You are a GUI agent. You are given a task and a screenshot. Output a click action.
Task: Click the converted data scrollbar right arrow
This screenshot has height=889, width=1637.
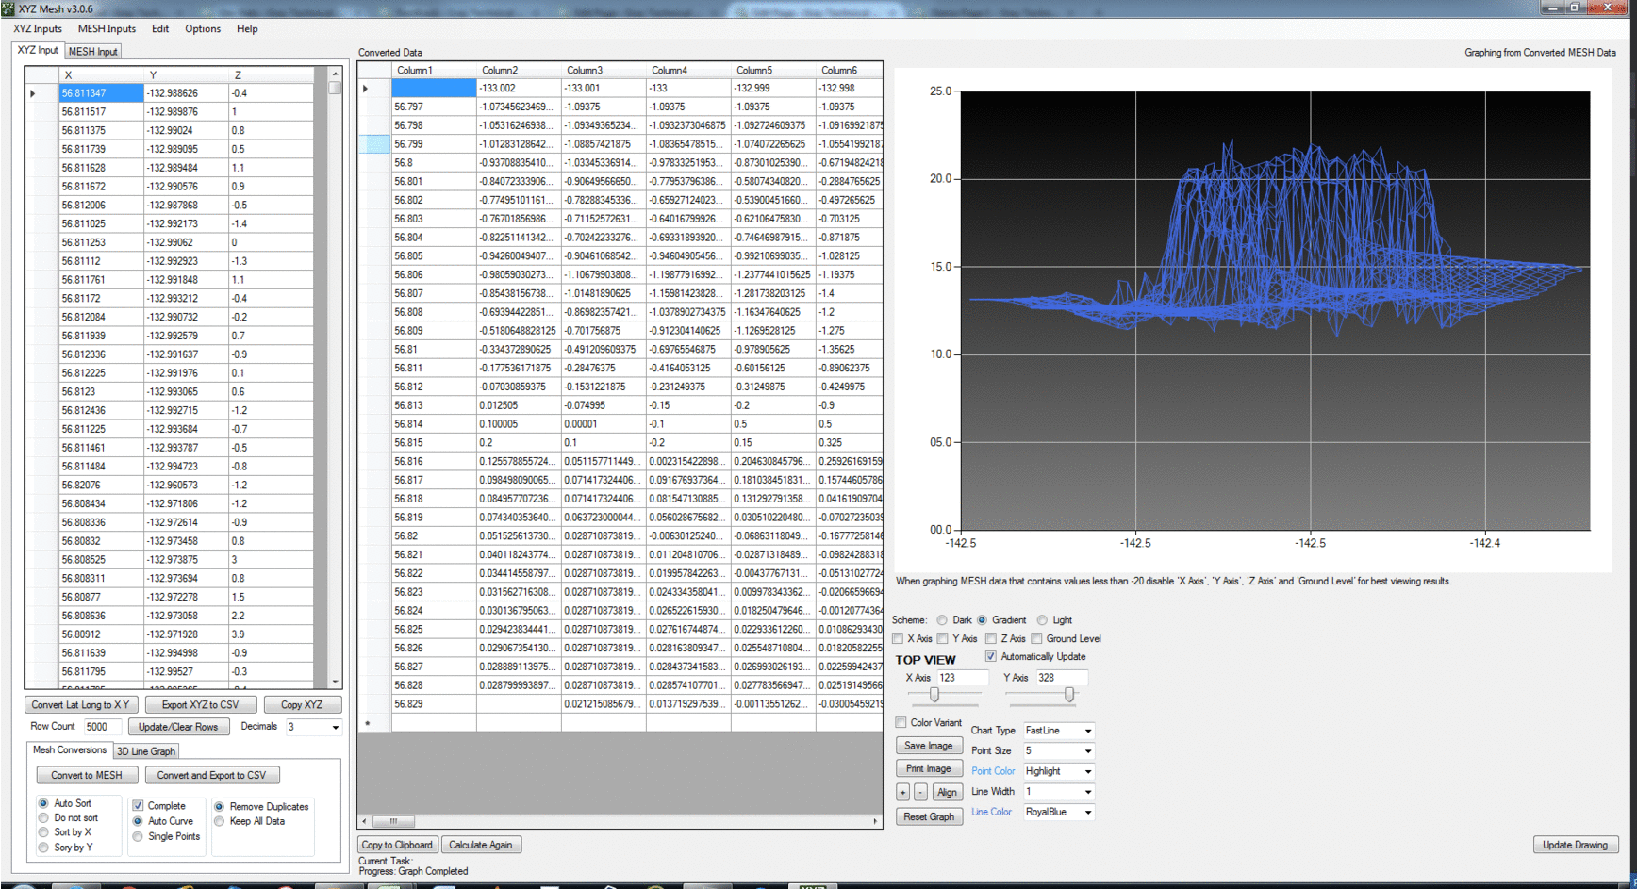[x=875, y=821]
